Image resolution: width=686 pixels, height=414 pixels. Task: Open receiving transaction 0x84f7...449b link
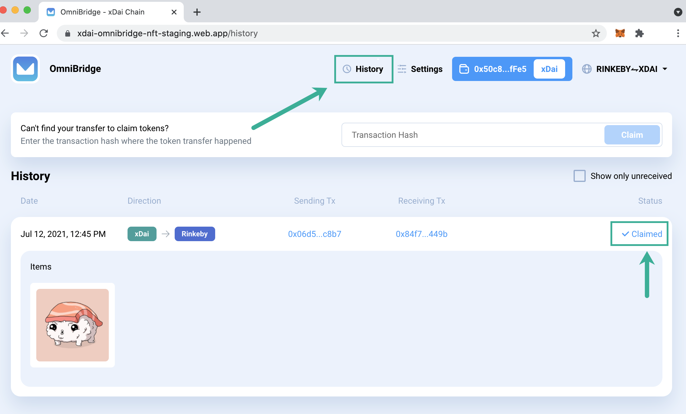422,234
